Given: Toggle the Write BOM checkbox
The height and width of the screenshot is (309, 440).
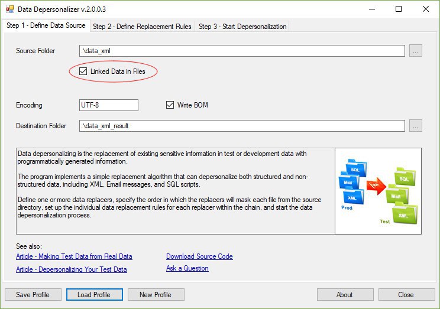Looking at the screenshot, I should click(170, 105).
